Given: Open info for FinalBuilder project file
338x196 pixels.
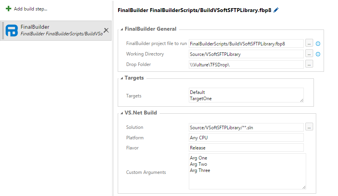Looking at the screenshot, I should (318, 44).
